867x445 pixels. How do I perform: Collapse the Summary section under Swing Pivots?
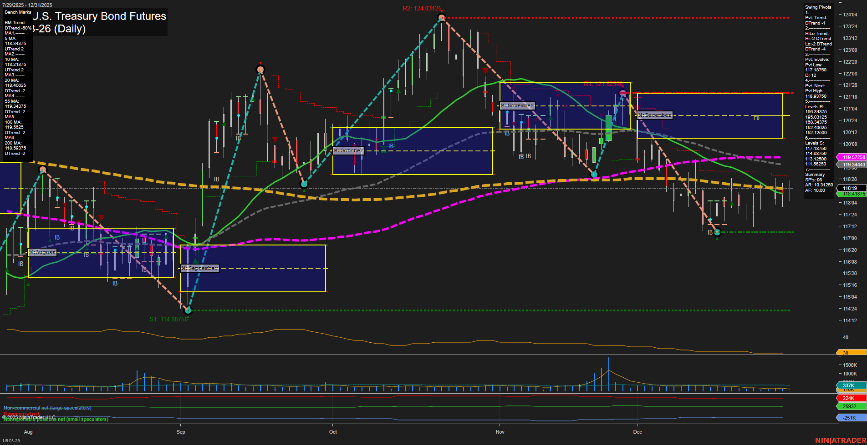(x=814, y=174)
